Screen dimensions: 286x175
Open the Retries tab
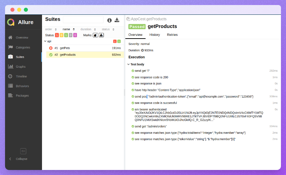pyautogui.click(x=172, y=35)
